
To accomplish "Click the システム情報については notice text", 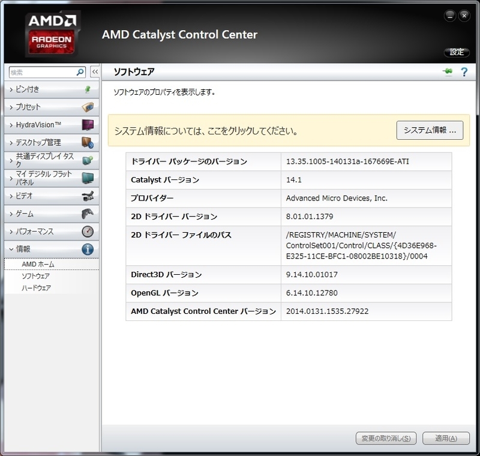I will (206, 131).
